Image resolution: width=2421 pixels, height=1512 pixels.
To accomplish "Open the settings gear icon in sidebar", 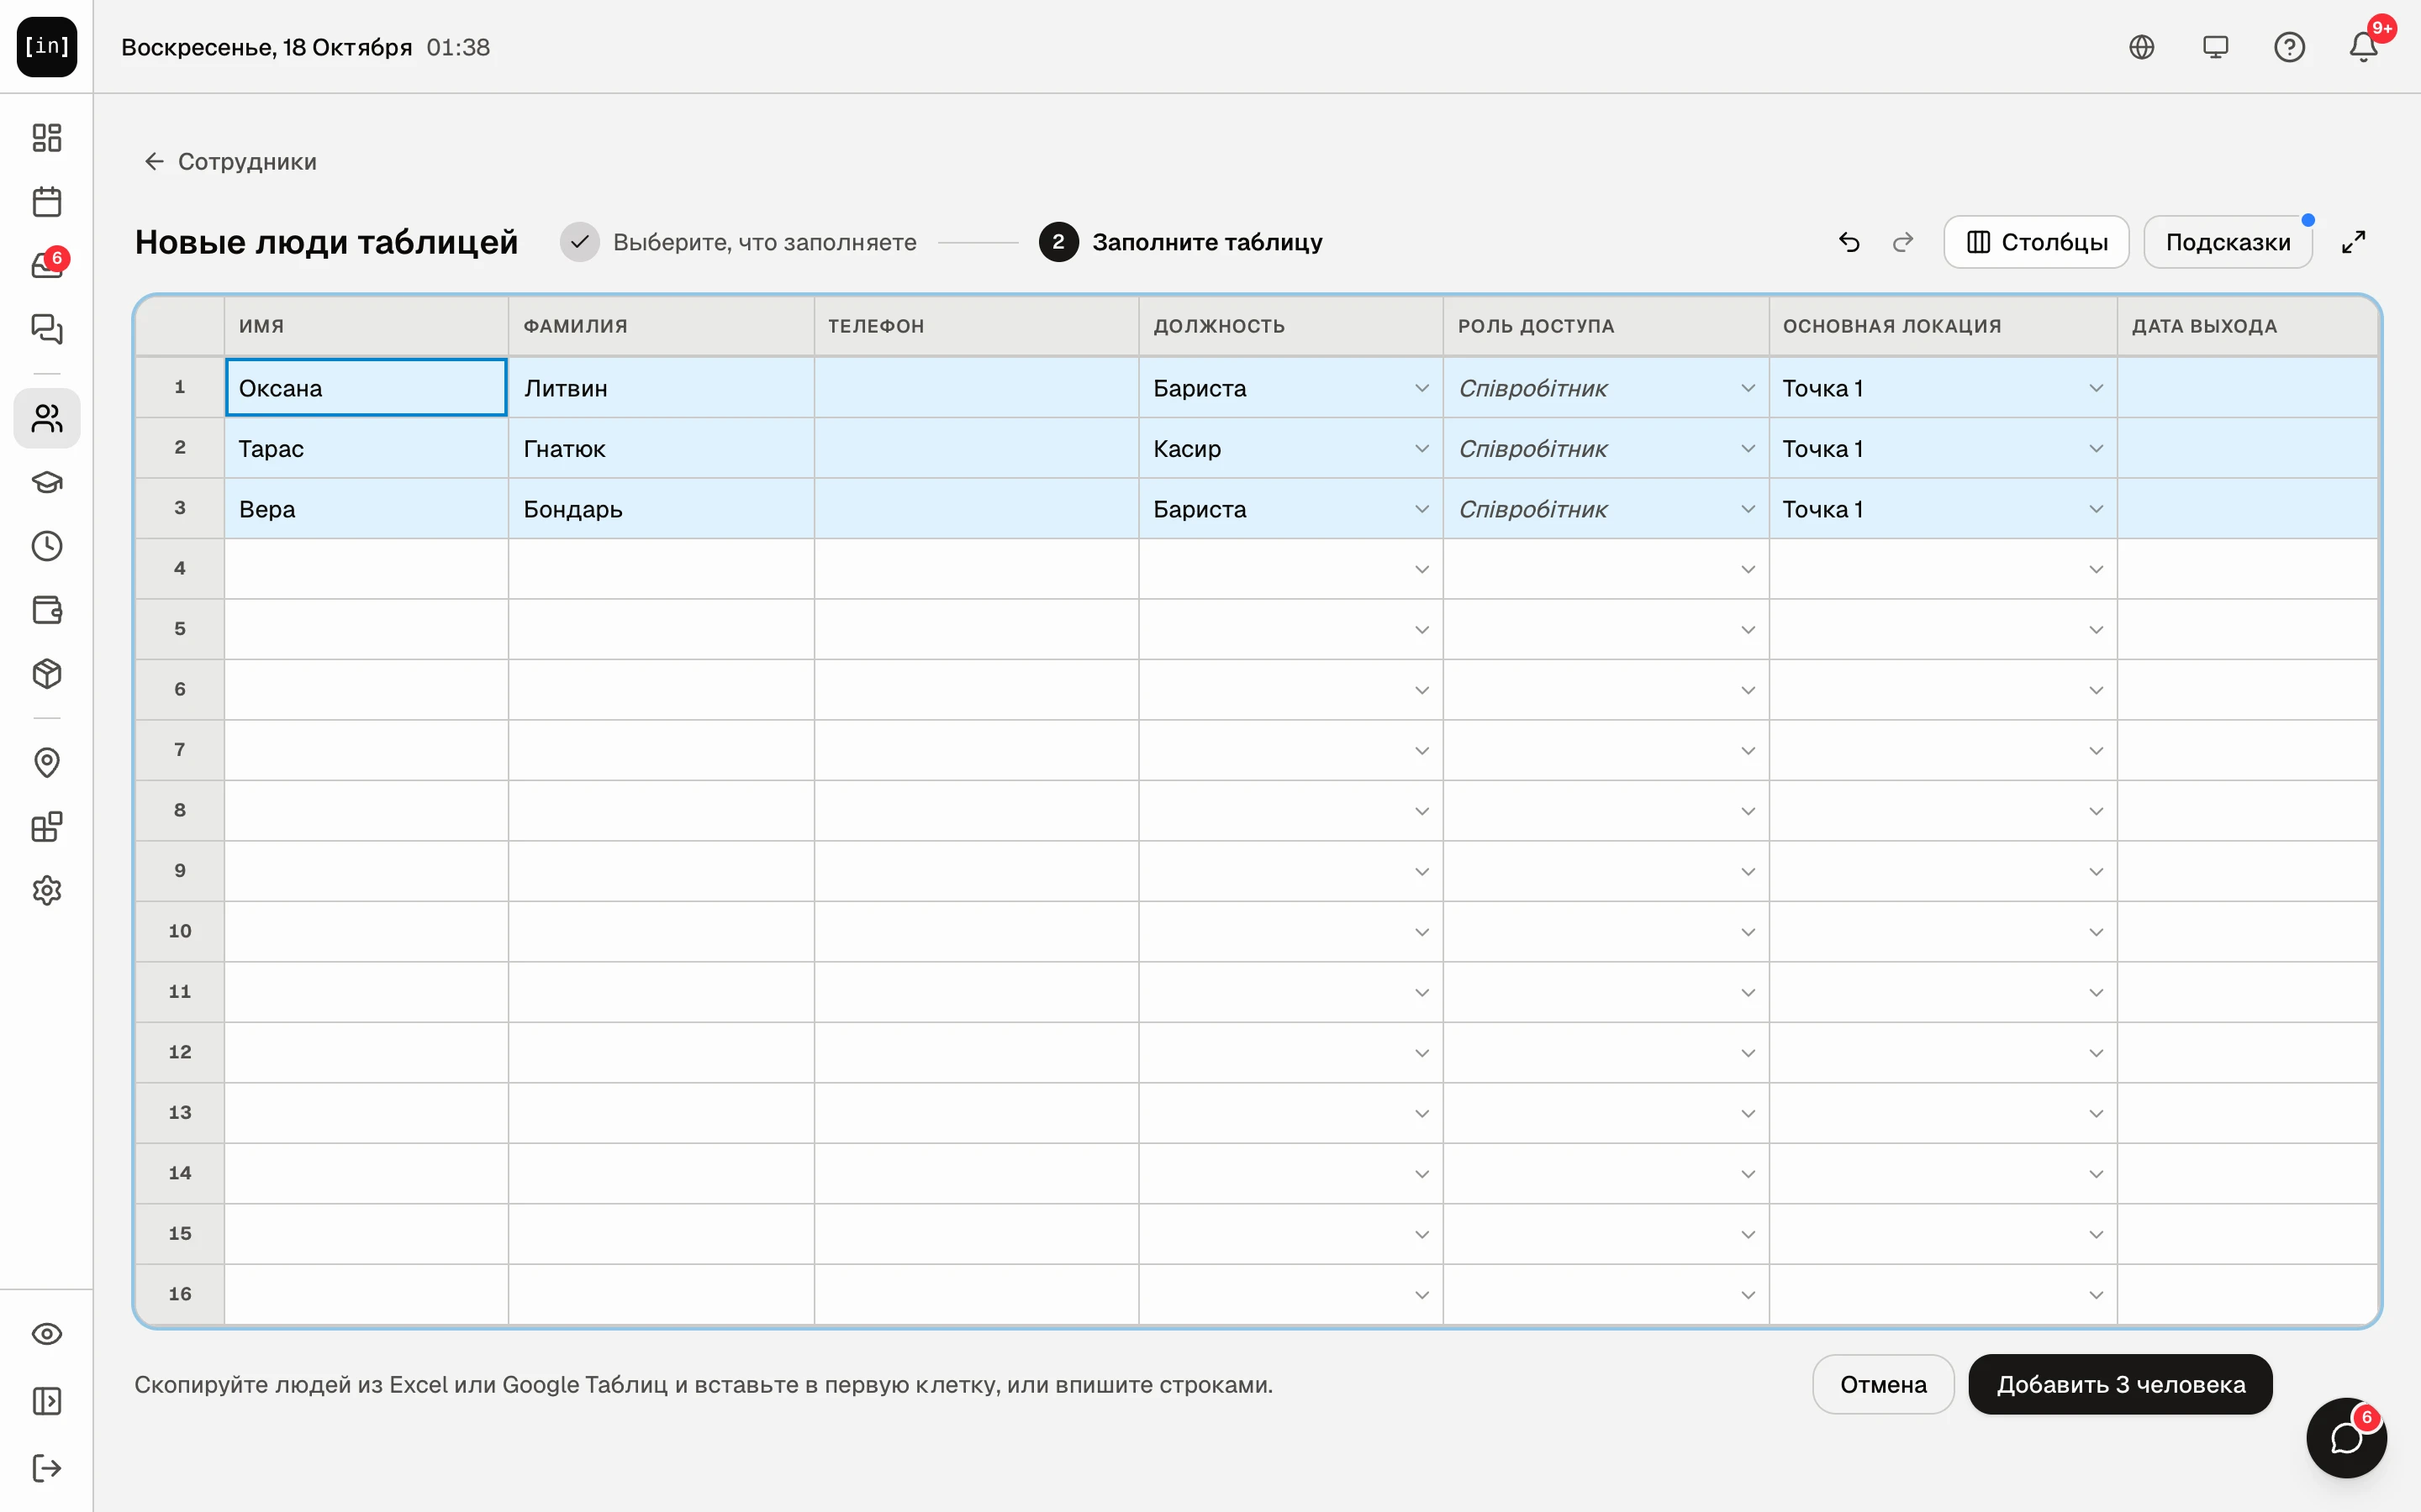I will pos(47,891).
